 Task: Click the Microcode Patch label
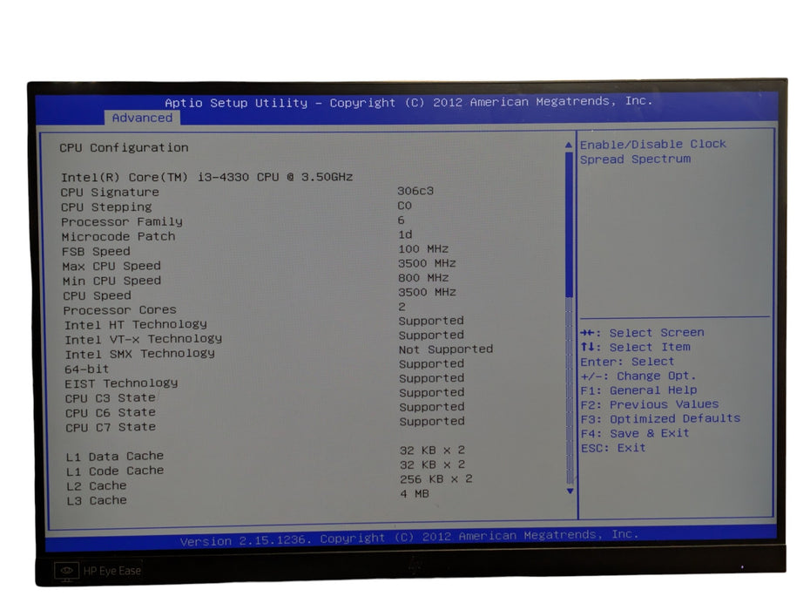click(118, 237)
